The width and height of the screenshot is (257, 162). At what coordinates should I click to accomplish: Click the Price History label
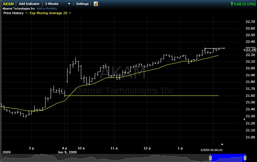[x=14, y=13]
